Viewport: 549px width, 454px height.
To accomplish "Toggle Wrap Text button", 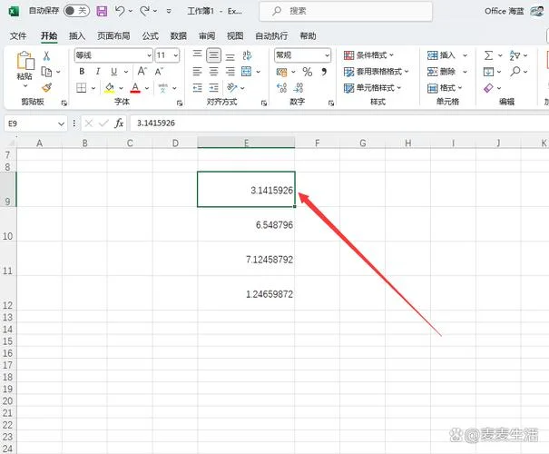I will 247,55.
